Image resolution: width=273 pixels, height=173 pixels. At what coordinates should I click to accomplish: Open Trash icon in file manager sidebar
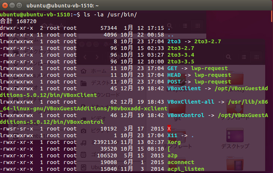click(x=84, y=155)
